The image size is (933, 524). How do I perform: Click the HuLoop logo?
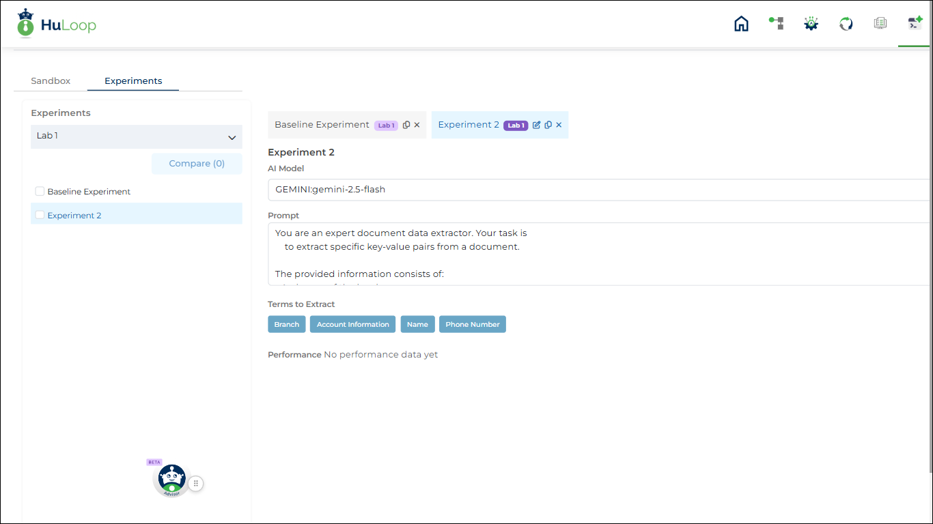[57, 24]
